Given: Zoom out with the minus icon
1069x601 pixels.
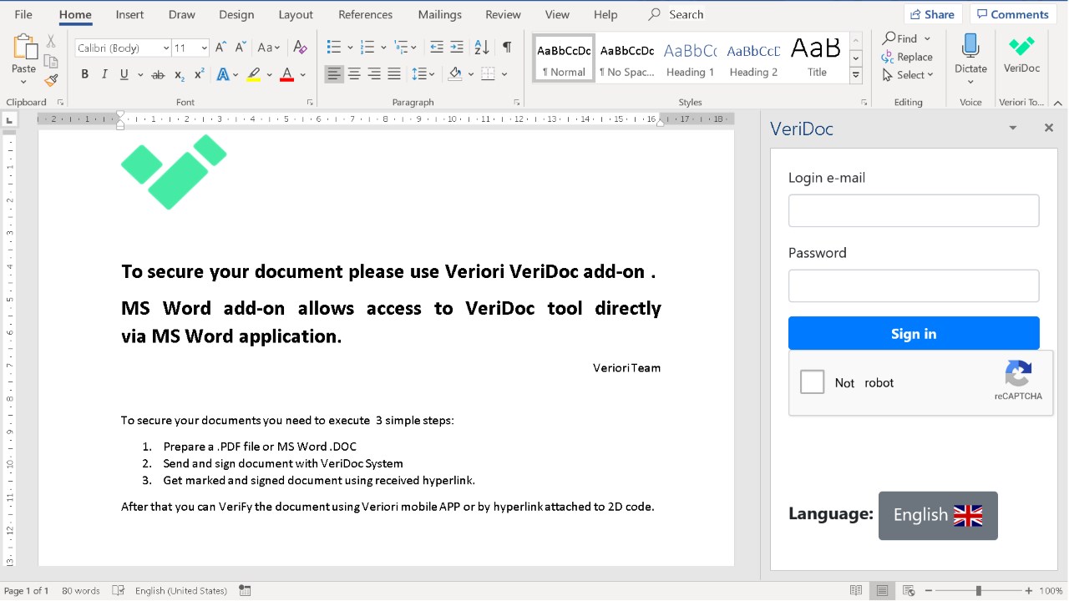Looking at the screenshot, I should 930,591.
